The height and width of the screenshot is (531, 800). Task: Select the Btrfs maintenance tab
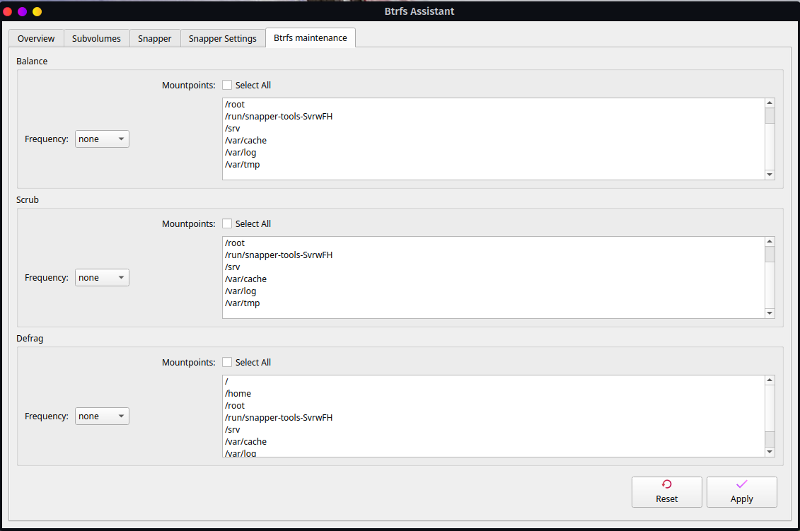click(310, 38)
